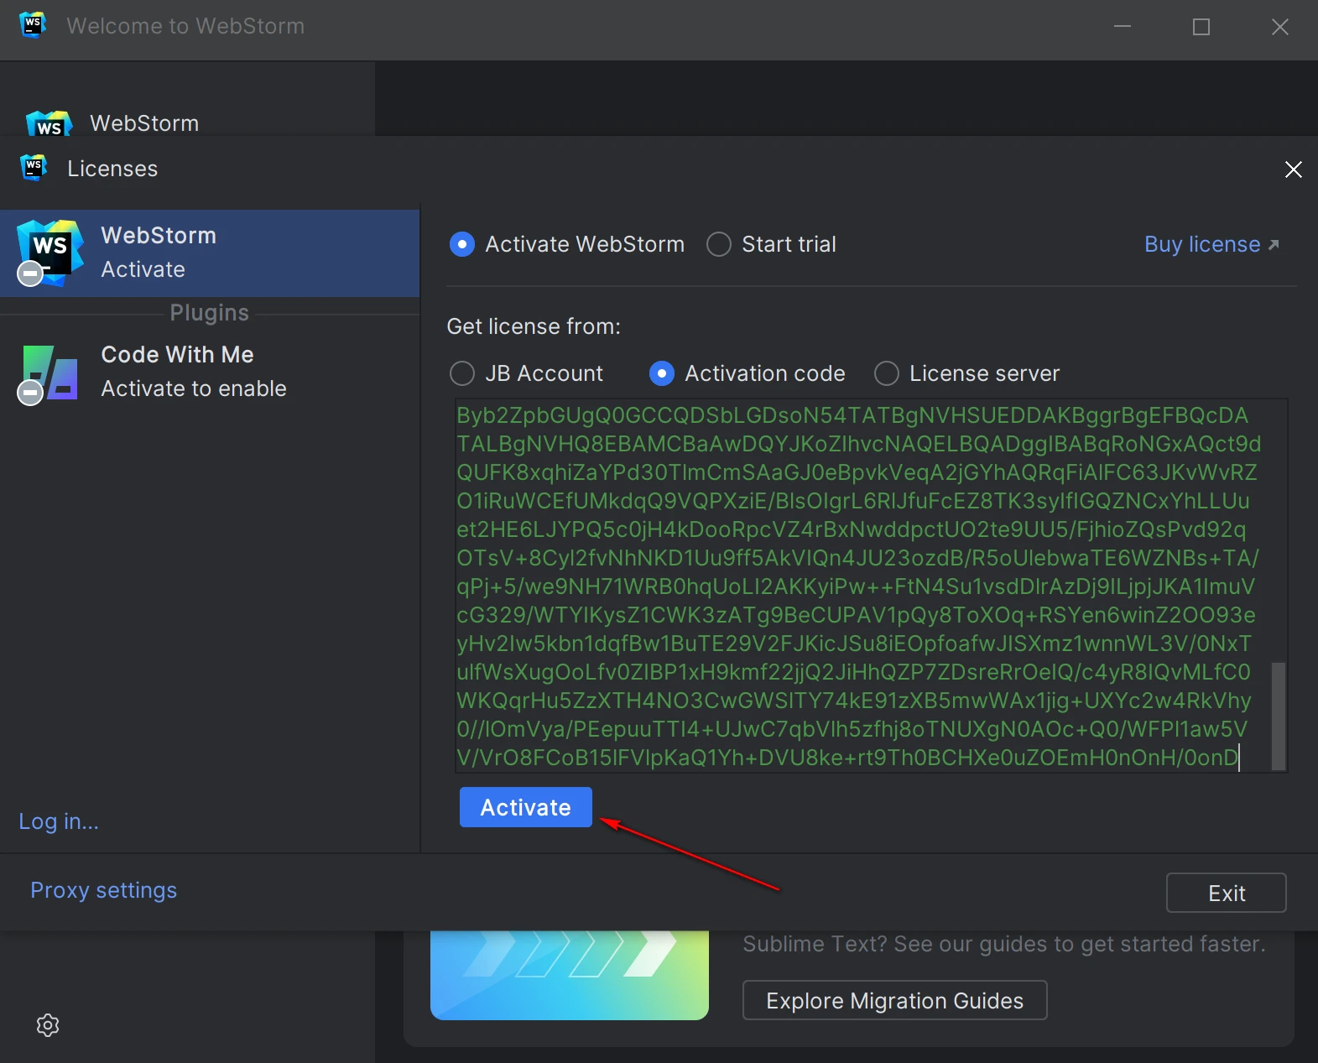1318x1063 pixels.
Task: Click the WebStorm icon in the welcome sidebar
Action: pyautogui.click(x=49, y=123)
